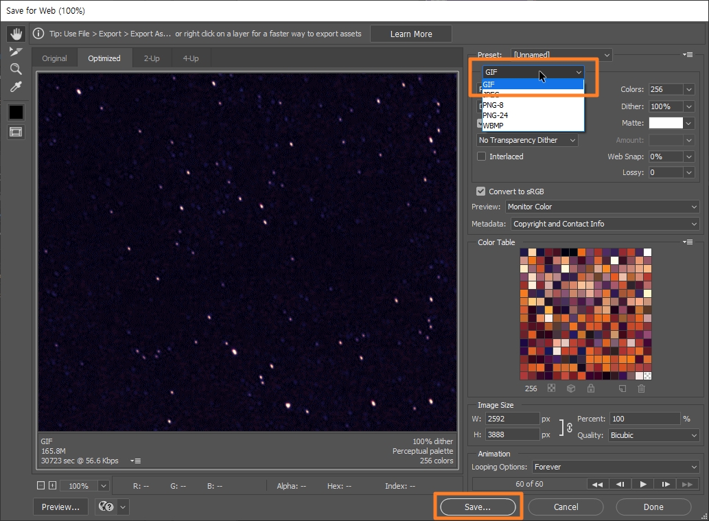Select the Hand tool
The height and width of the screenshot is (521, 709).
(x=16, y=34)
